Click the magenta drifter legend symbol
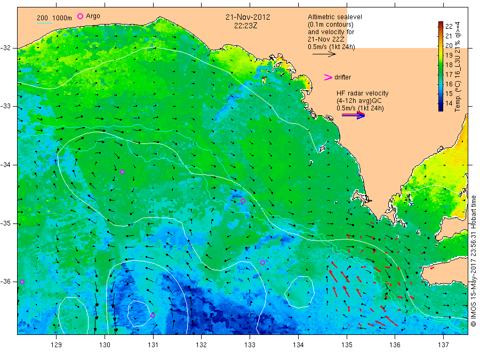Image resolution: width=480 pixels, height=352 pixels. click(x=328, y=77)
